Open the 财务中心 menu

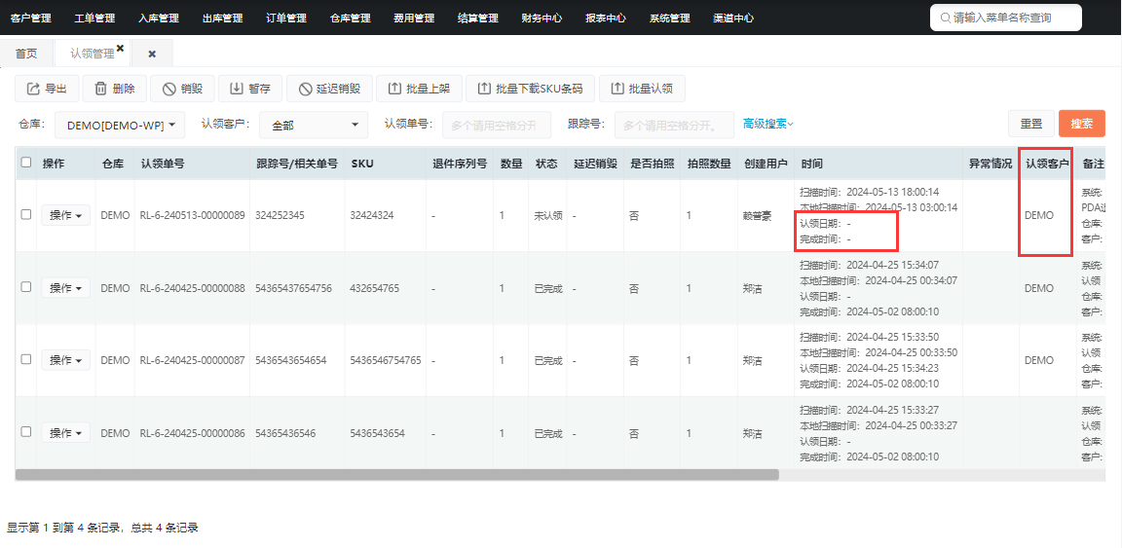[542, 18]
